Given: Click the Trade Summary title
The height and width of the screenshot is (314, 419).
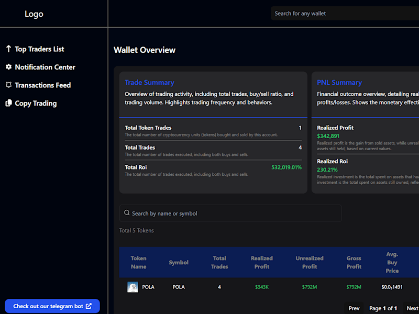Looking at the screenshot, I should pyautogui.click(x=149, y=83).
